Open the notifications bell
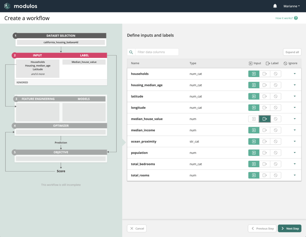Screen dimensions: 306x237 click(x=275, y=6)
